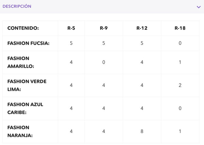
Task: Click Fashion Amarillo R-18 value 1
Action: [180, 62]
